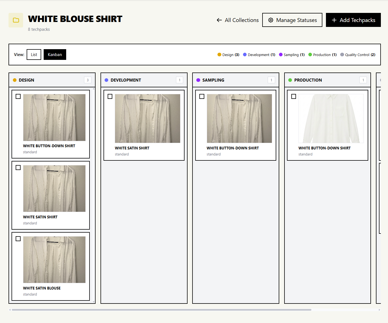Click the plus icon in Add Techpacks
The image size is (388, 323).
click(x=334, y=20)
